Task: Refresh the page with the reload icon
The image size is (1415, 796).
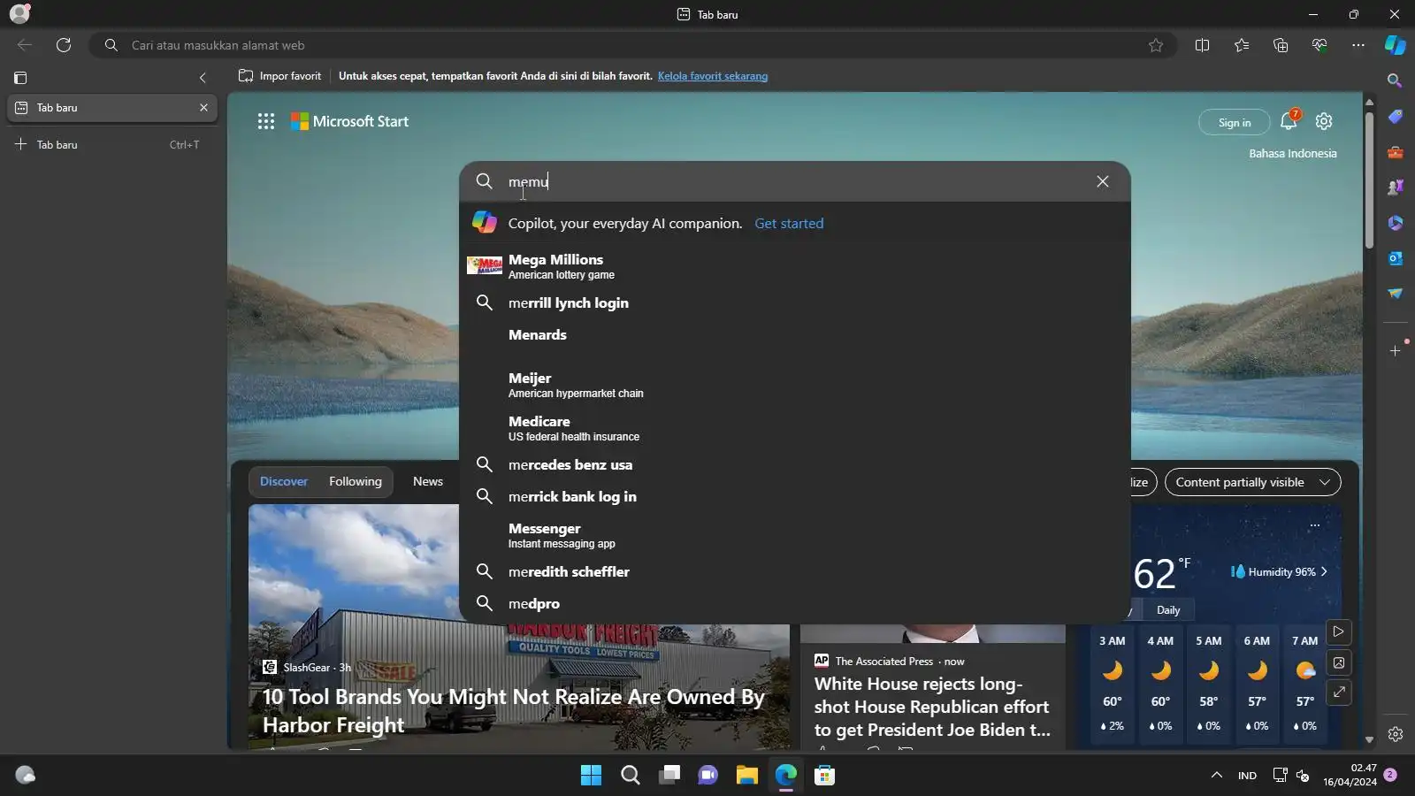Action: pos(64,45)
